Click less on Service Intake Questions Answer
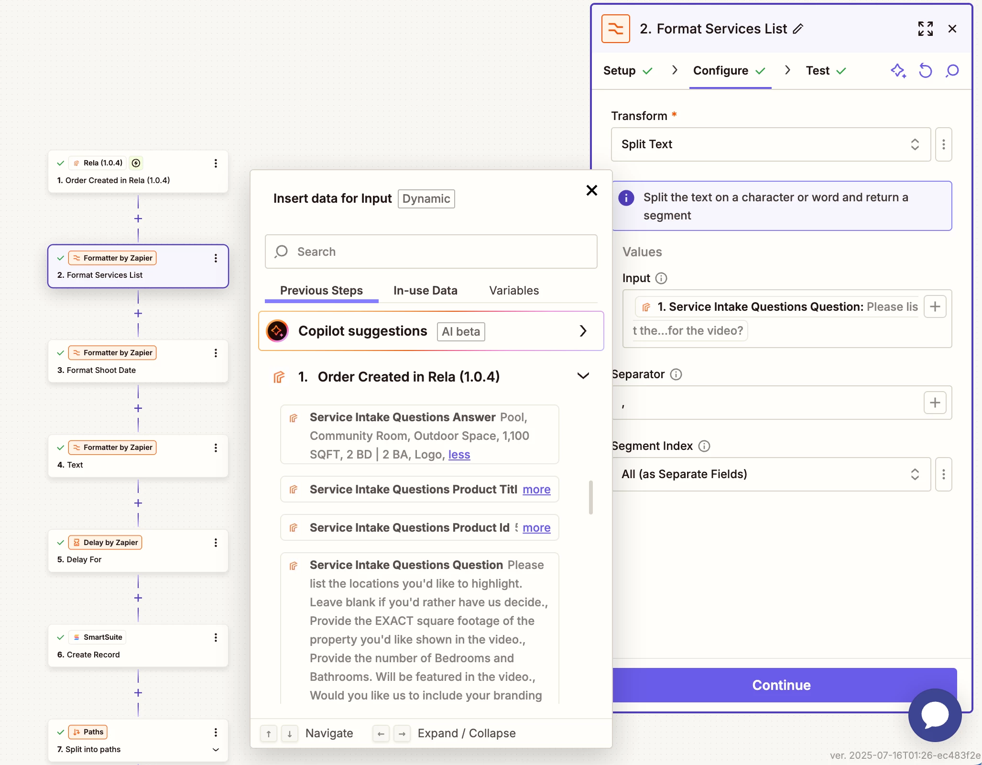Image resolution: width=982 pixels, height=765 pixels. (x=459, y=455)
